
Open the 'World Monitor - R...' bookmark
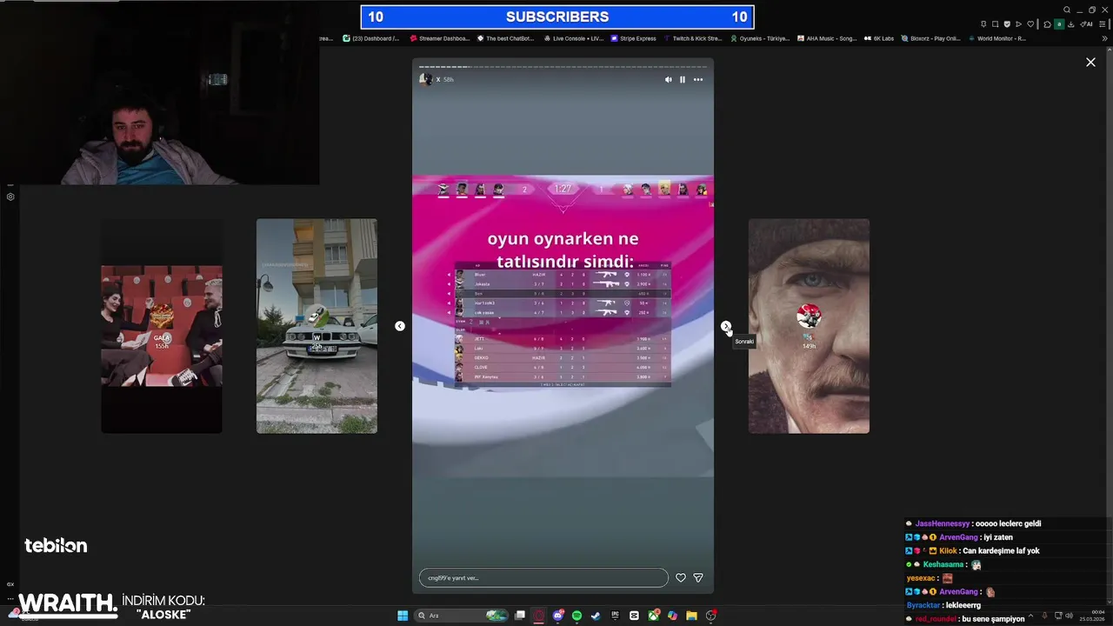point(997,38)
